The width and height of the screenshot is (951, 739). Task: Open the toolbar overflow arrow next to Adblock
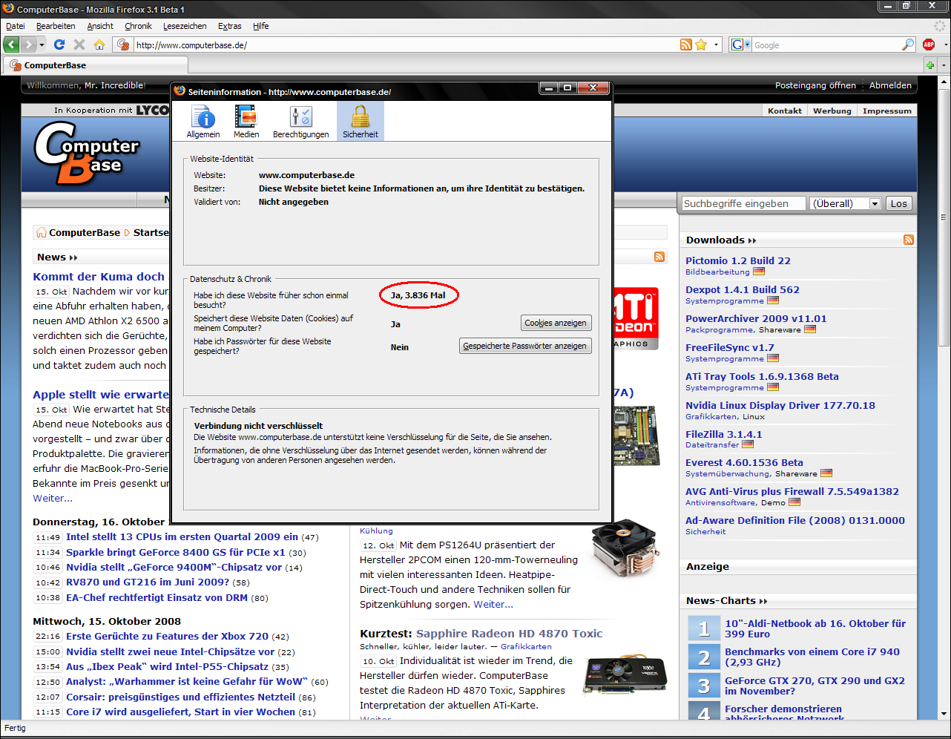[x=945, y=45]
